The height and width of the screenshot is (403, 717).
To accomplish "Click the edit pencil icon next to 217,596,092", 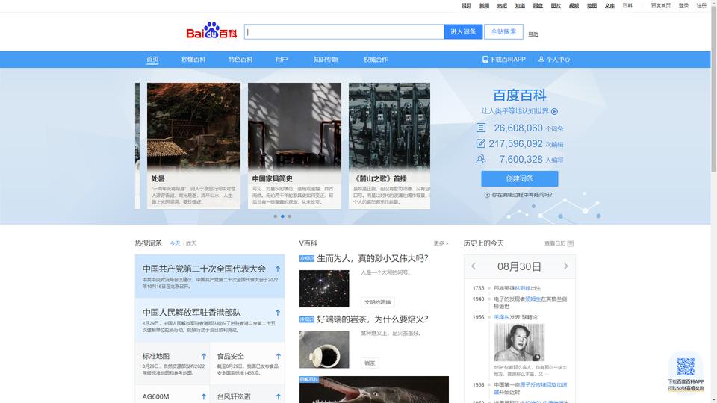I will pyautogui.click(x=480, y=143).
